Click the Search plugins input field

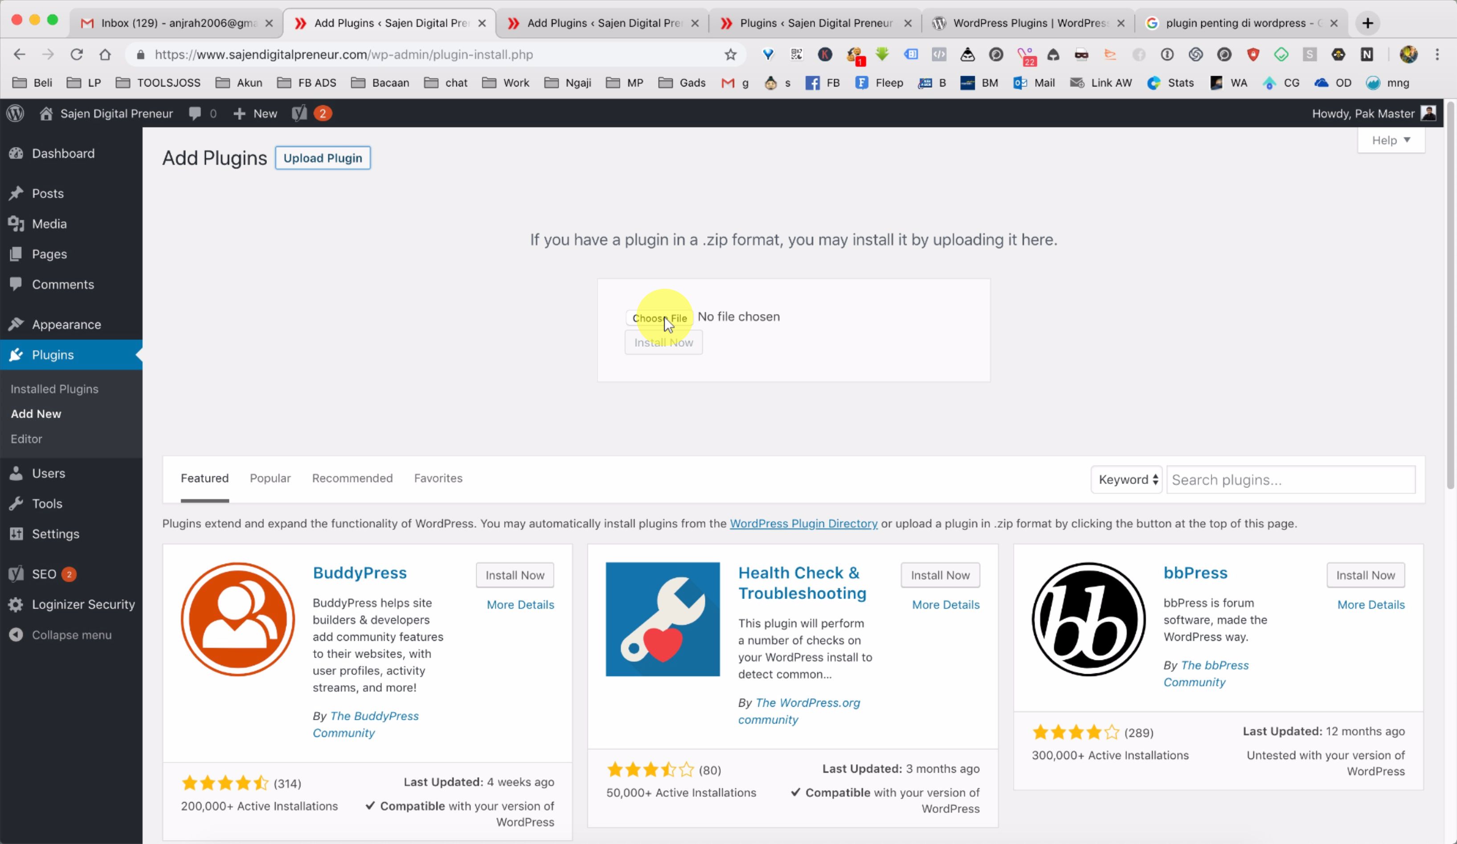1290,480
